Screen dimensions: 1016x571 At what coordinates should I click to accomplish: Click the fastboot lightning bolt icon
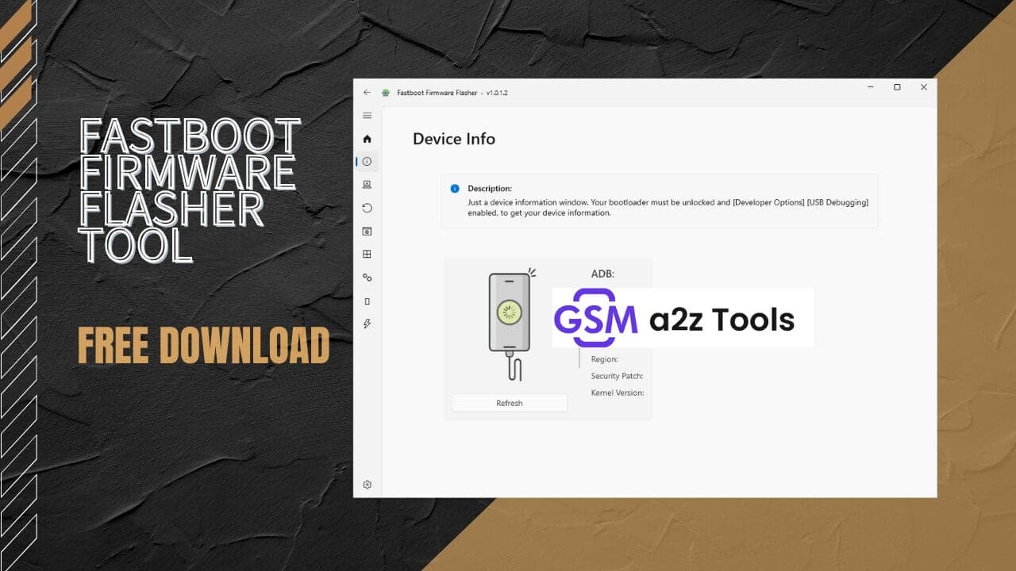[367, 323]
